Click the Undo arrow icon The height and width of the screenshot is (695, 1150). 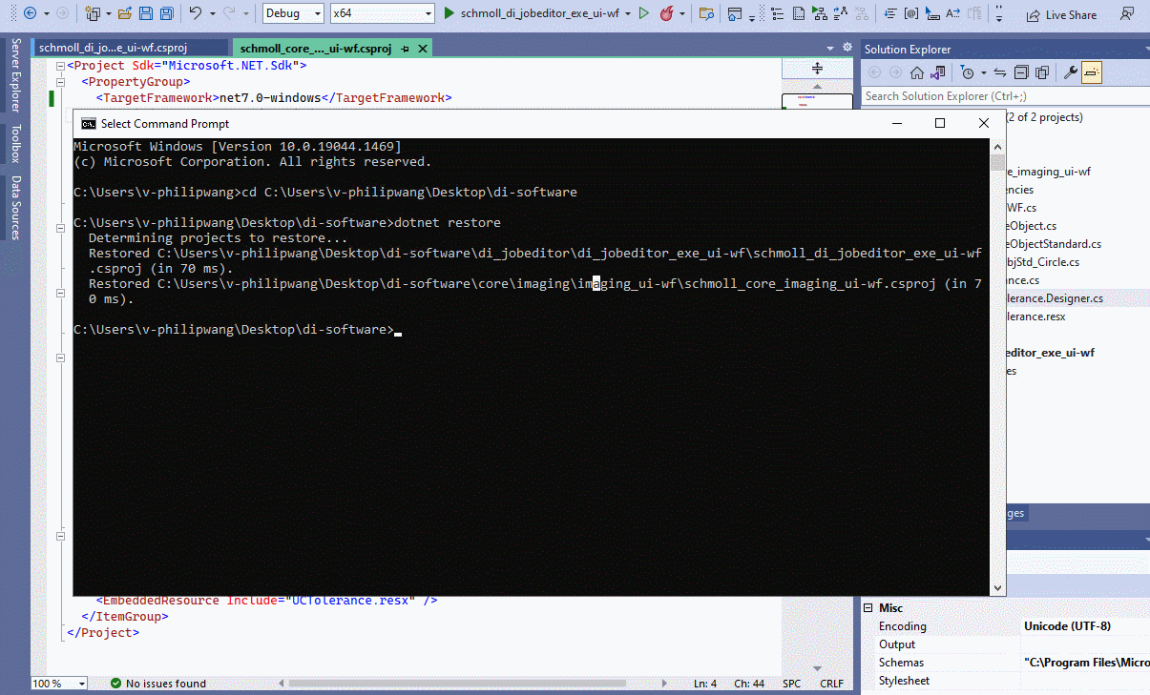click(x=195, y=14)
